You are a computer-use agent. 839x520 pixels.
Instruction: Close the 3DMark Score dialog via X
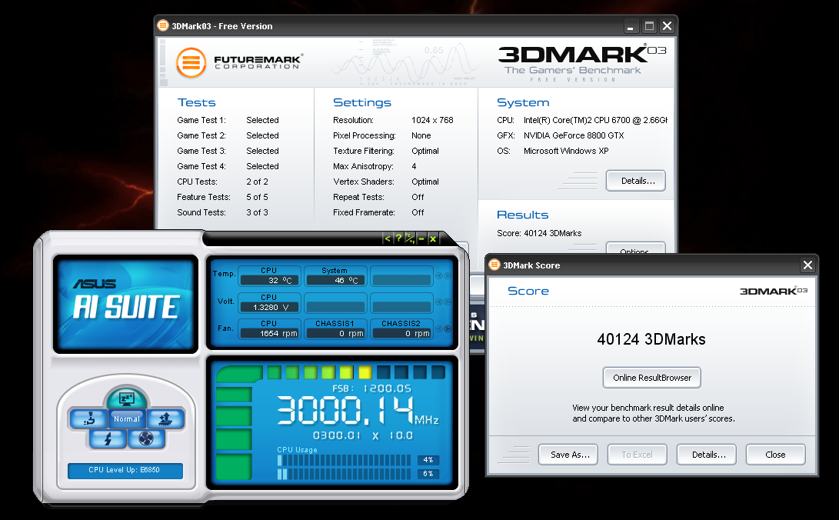click(807, 265)
